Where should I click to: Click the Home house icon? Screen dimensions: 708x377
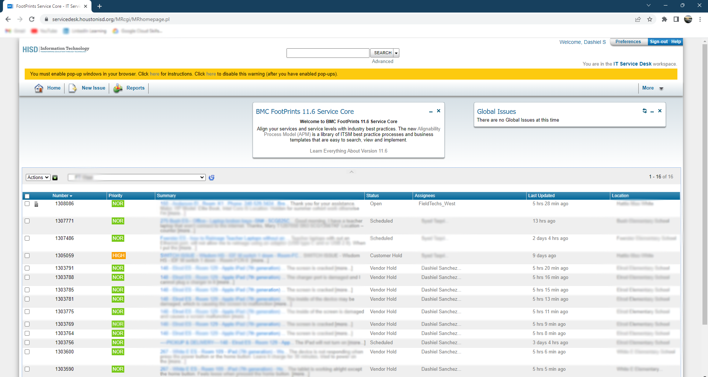coord(39,88)
